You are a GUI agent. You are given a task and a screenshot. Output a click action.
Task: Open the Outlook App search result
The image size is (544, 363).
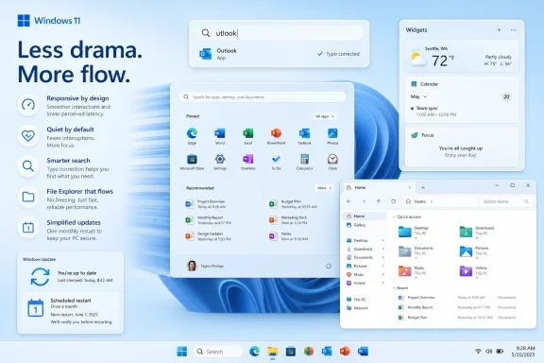pos(280,54)
